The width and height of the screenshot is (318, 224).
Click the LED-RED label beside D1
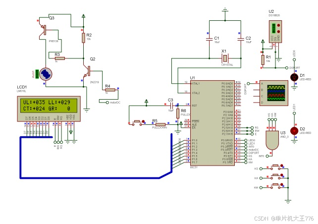[306, 79]
